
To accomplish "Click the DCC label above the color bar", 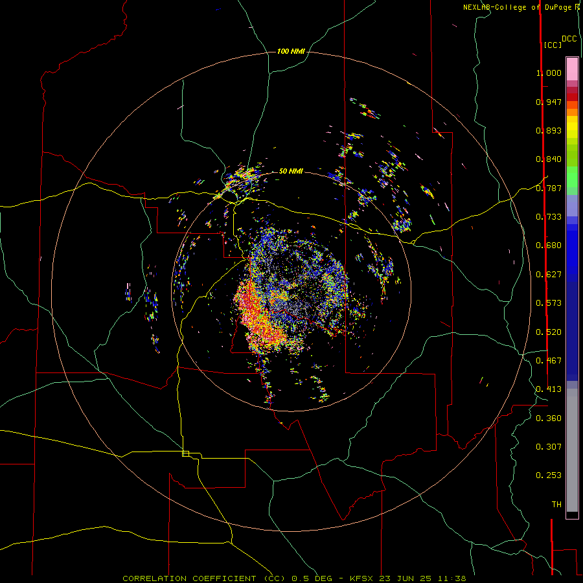I will 569,39.
